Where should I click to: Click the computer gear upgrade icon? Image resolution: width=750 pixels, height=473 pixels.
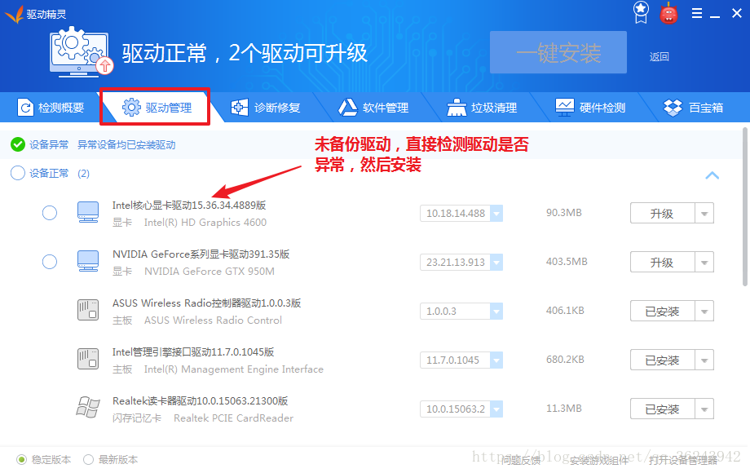tap(82, 51)
